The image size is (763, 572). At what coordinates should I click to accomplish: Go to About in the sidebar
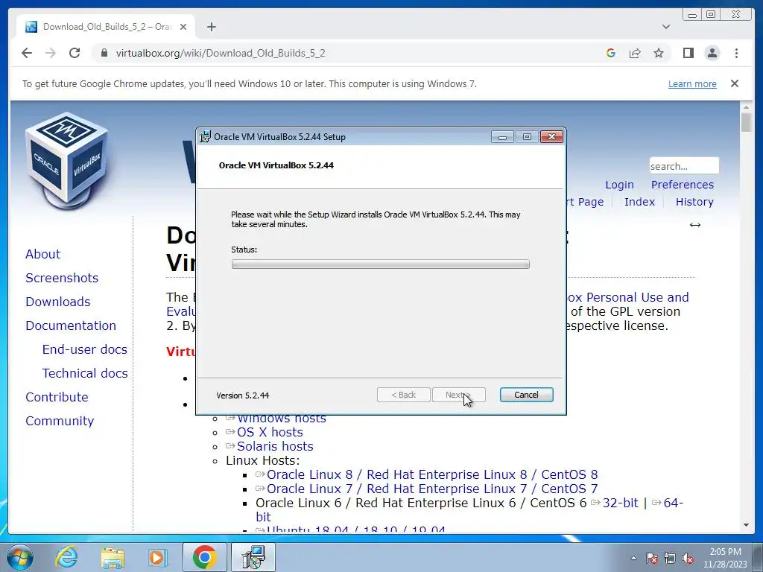click(42, 254)
